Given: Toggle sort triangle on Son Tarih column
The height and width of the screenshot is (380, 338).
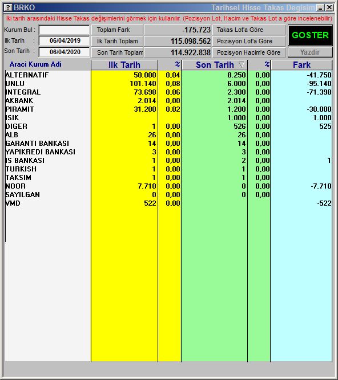Looking at the screenshot, I should coord(242,65).
